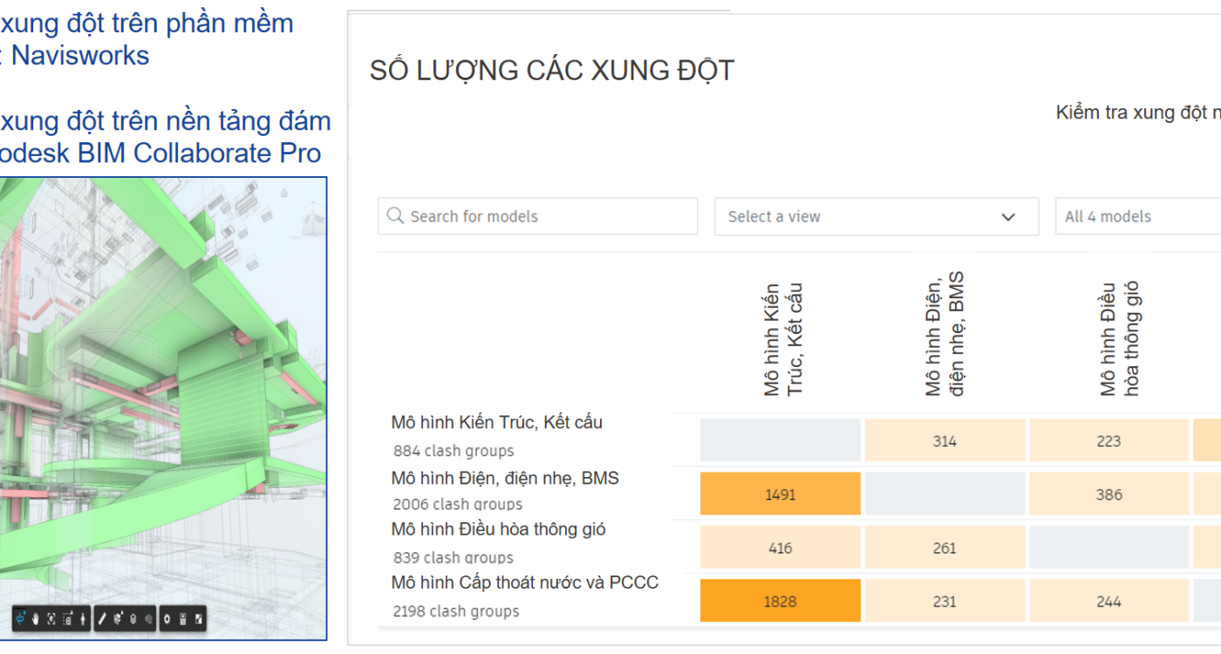The image size is (1221, 654).
Task: Select the 314 clash count cell
Action: [944, 441]
